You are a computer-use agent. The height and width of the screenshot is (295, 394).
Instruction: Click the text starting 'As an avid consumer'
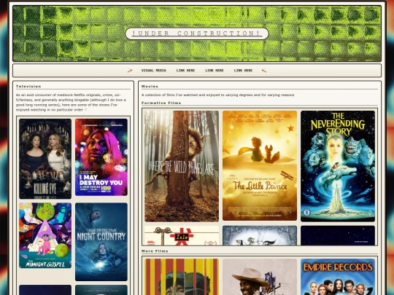point(71,103)
